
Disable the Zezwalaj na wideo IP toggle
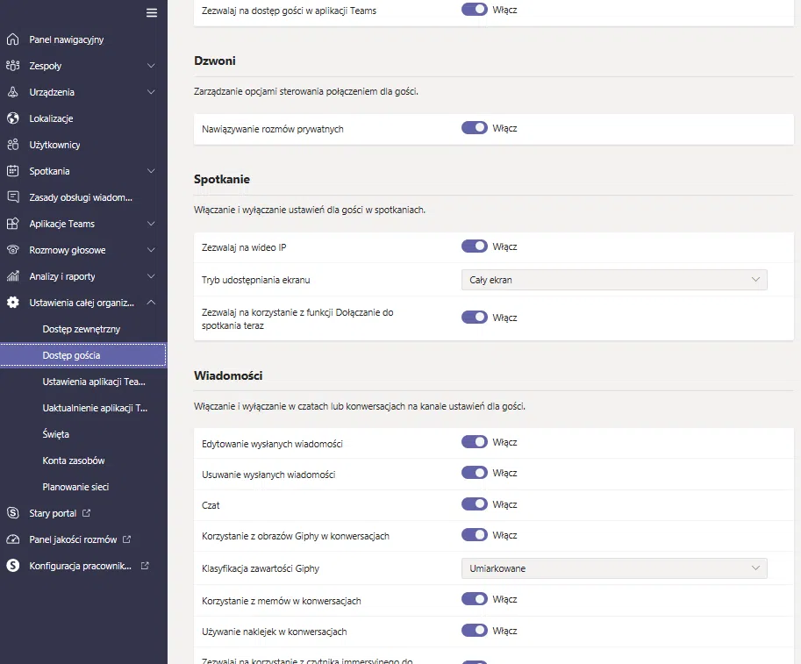pos(474,246)
